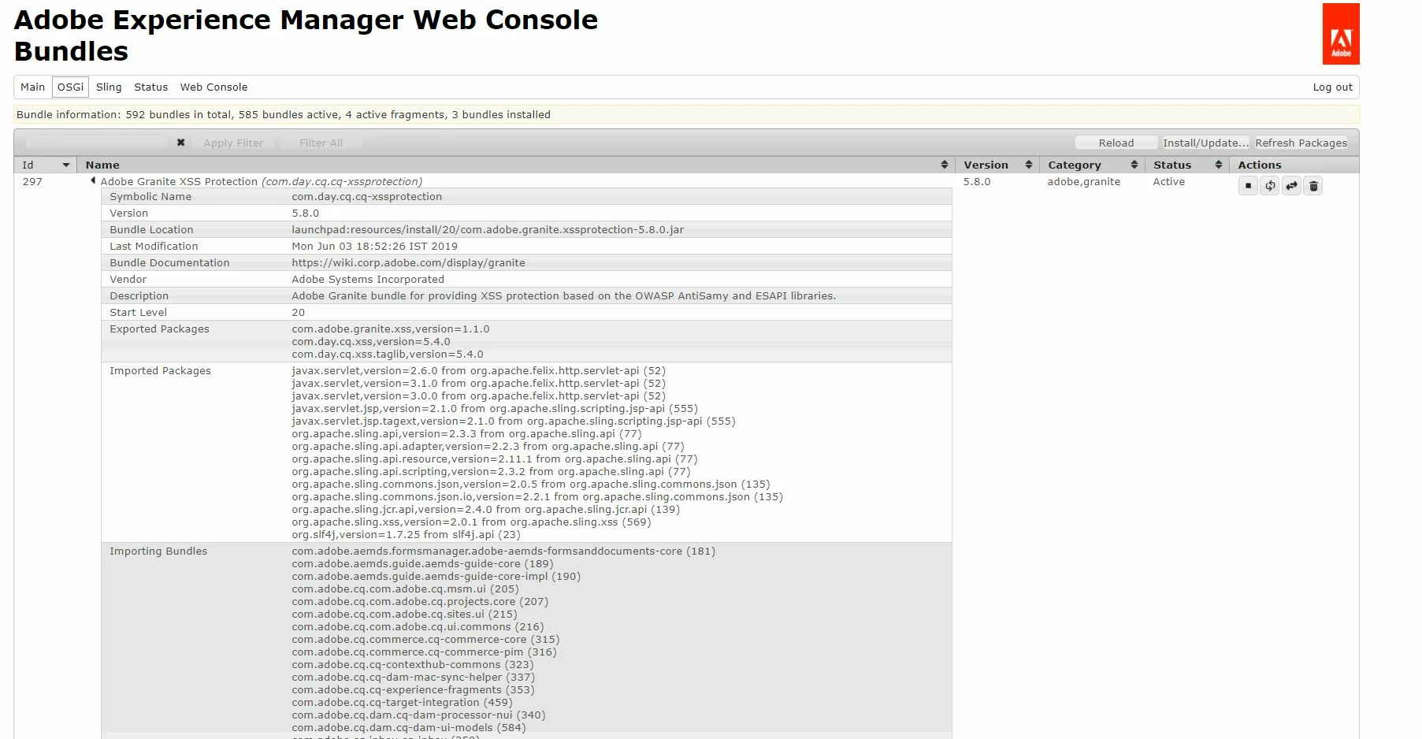Select exported package com.adobe.granite.xss,version=1.1.0
Viewport: 1422px width, 739px height.
pos(391,329)
